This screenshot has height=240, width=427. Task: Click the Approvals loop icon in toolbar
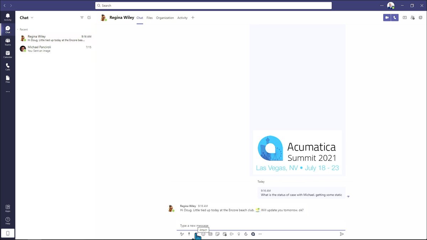[246, 234]
